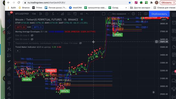
Task: Show the hidden 'Пересечение' moving averages indicator
Action: [81, 43]
